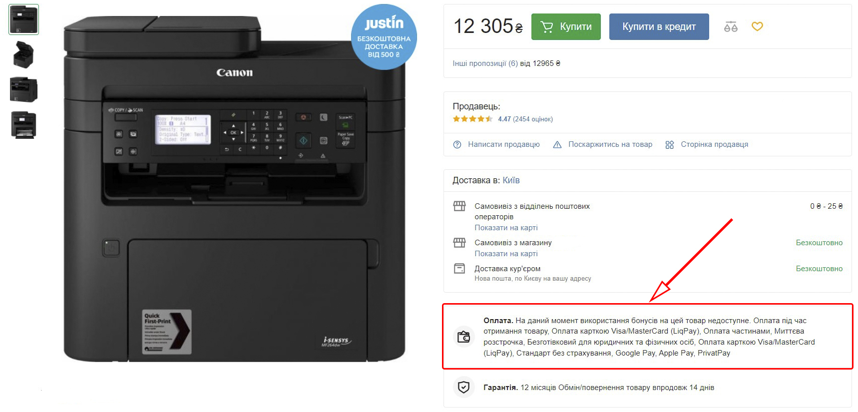Image resolution: width=858 pixels, height=412 pixels.
Task: Select the fourth printer thumbnail
Action: [23, 125]
